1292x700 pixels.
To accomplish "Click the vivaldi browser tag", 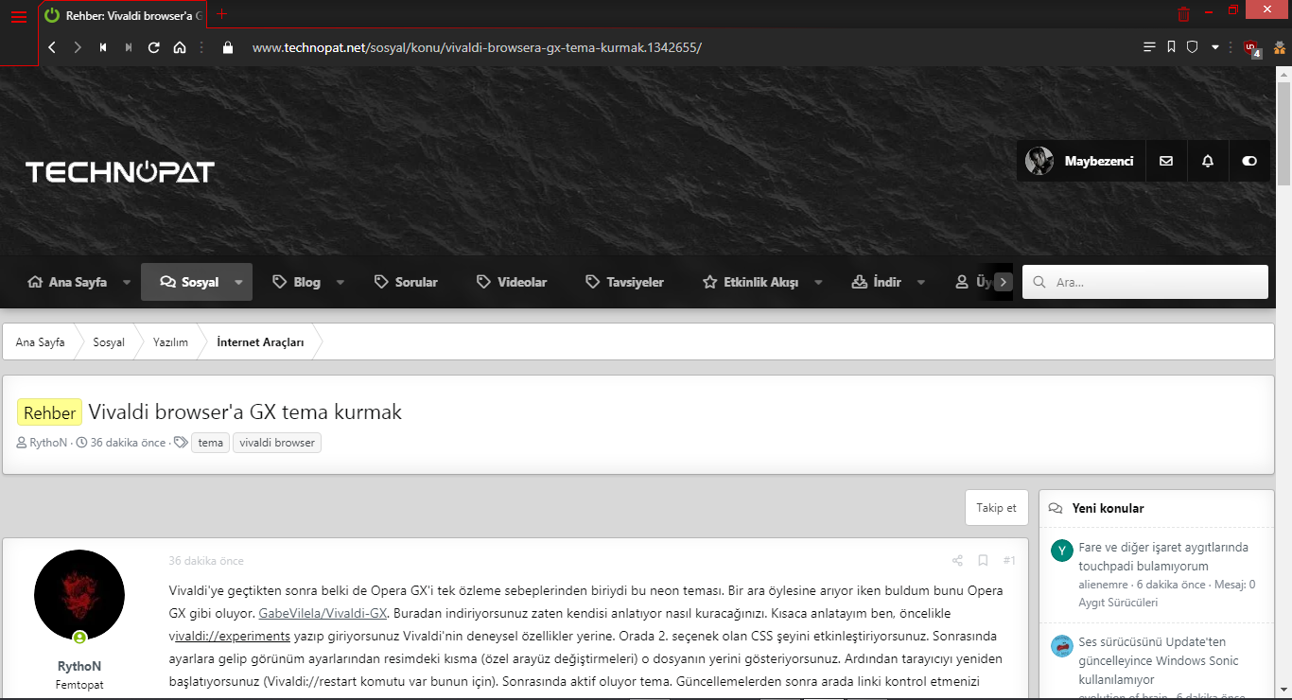I will (277, 443).
